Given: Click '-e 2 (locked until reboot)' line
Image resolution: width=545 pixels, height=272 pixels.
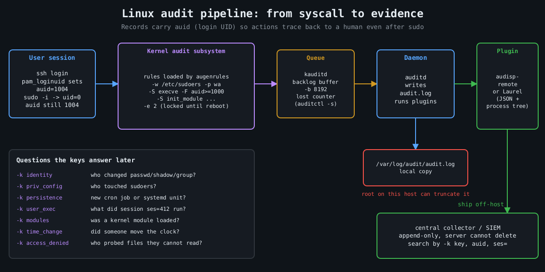Looking at the screenshot, I should click(x=186, y=106).
